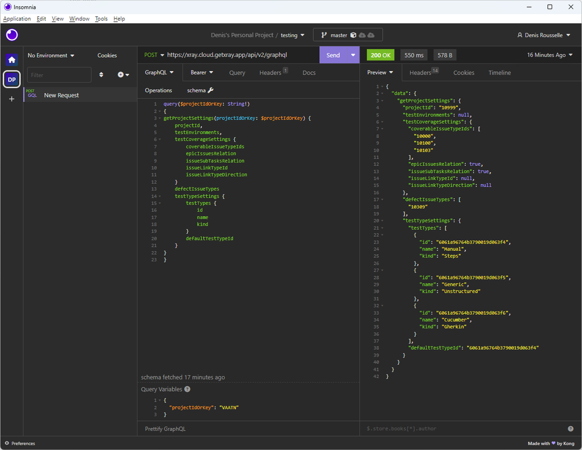The image size is (582, 450).
Task: Focus the response JSONPath filter field
Action: [464, 429]
